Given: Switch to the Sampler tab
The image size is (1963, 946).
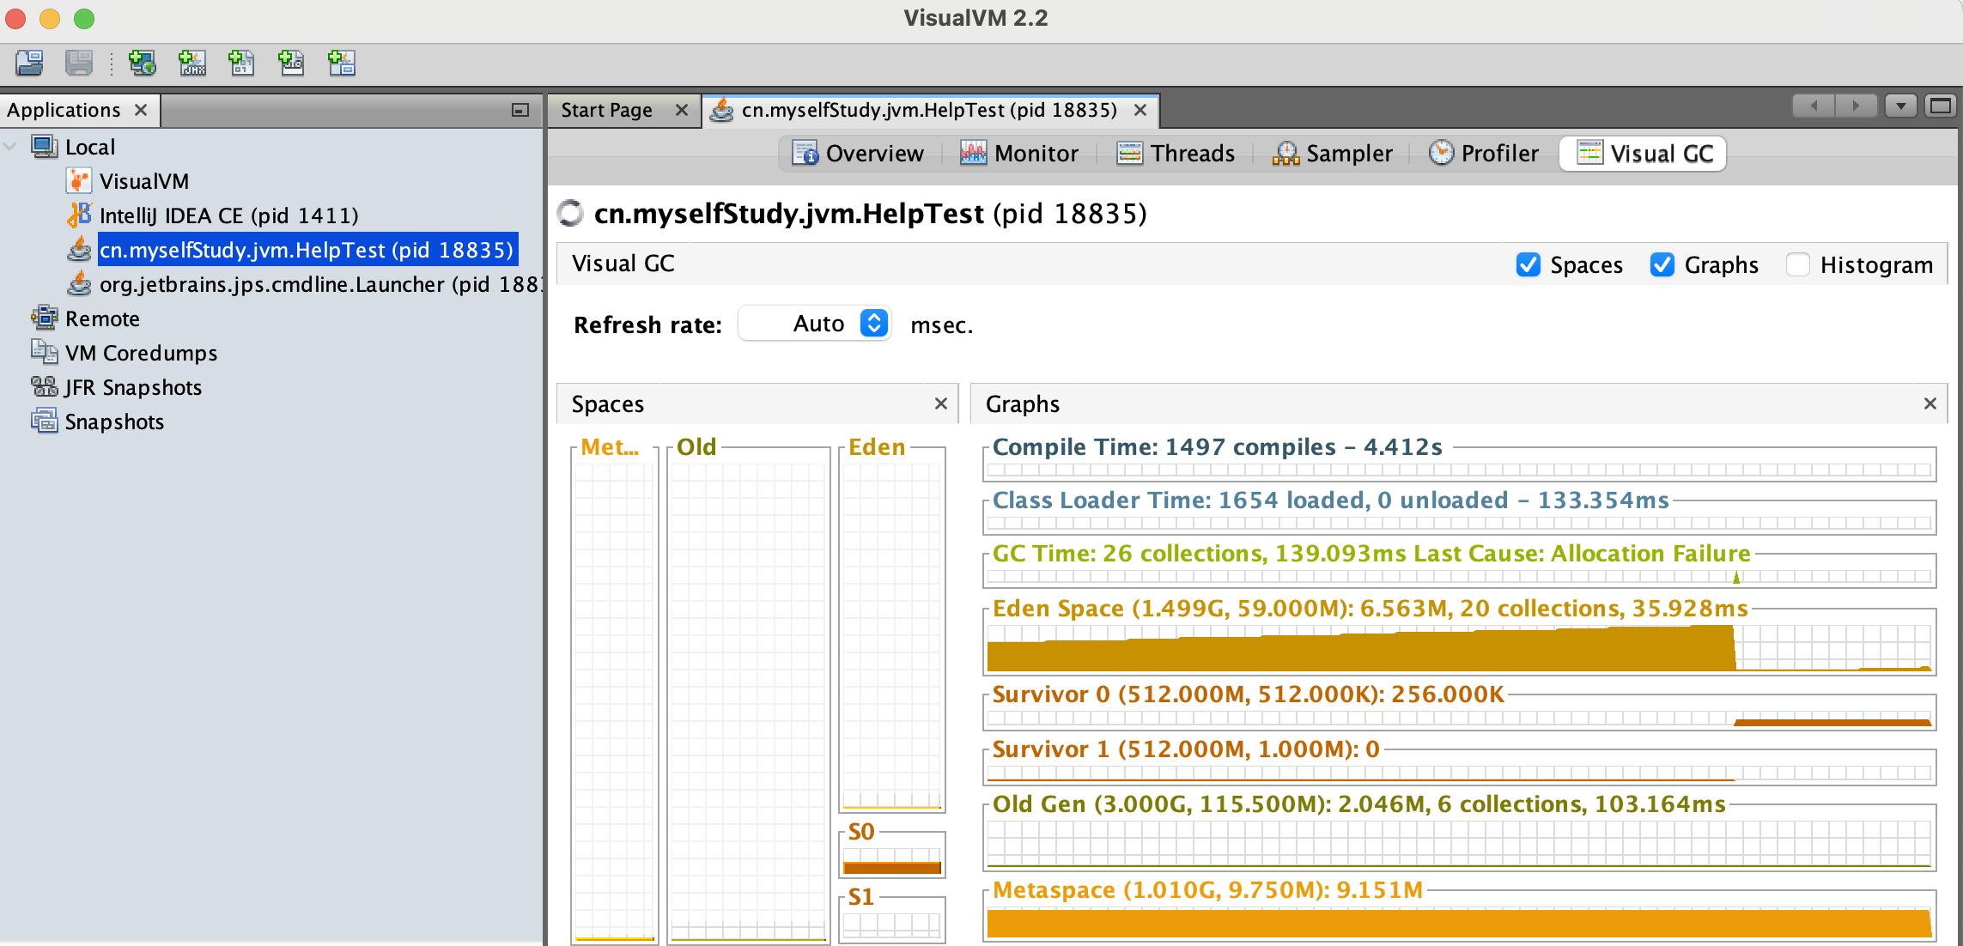Looking at the screenshot, I should [x=1332, y=154].
